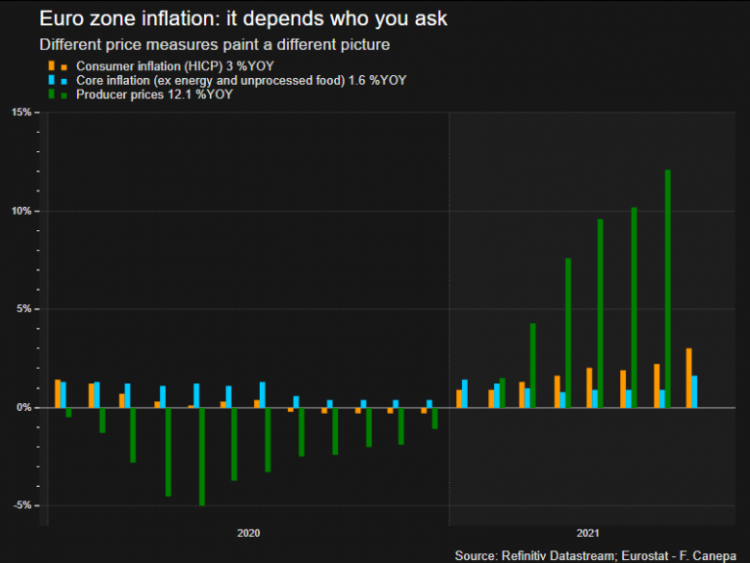Click the green Producer prices legend swatch
Screen dimensions: 750x563
coord(51,95)
